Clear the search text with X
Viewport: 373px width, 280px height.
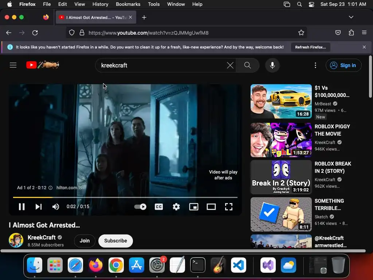pos(230,65)
